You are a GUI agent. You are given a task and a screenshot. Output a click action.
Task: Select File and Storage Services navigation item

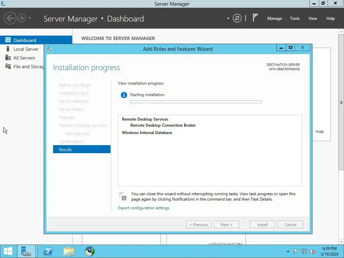point(29,67)
